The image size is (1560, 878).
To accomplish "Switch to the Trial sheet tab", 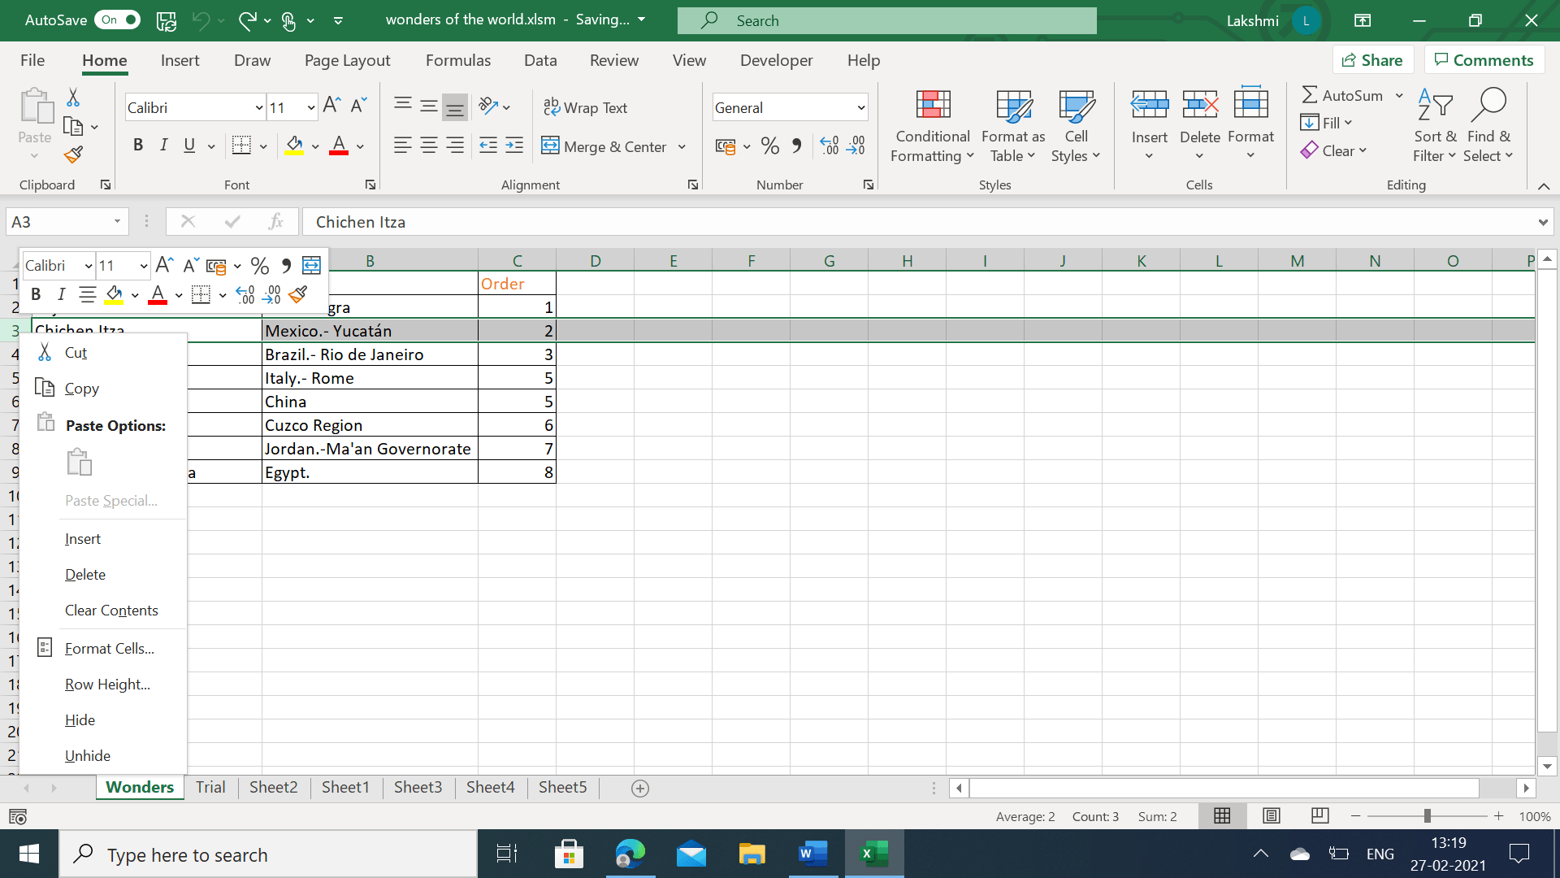I will click(x=210, y=787).
